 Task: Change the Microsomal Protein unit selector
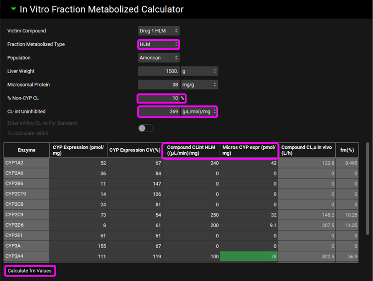(x=199, y=85)
